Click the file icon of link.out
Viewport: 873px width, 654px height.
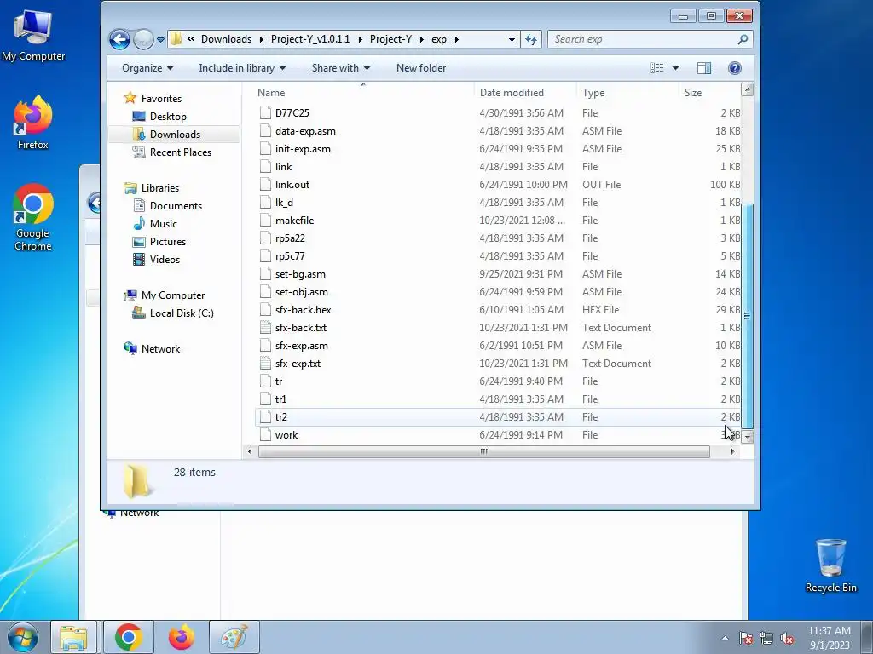266,185
